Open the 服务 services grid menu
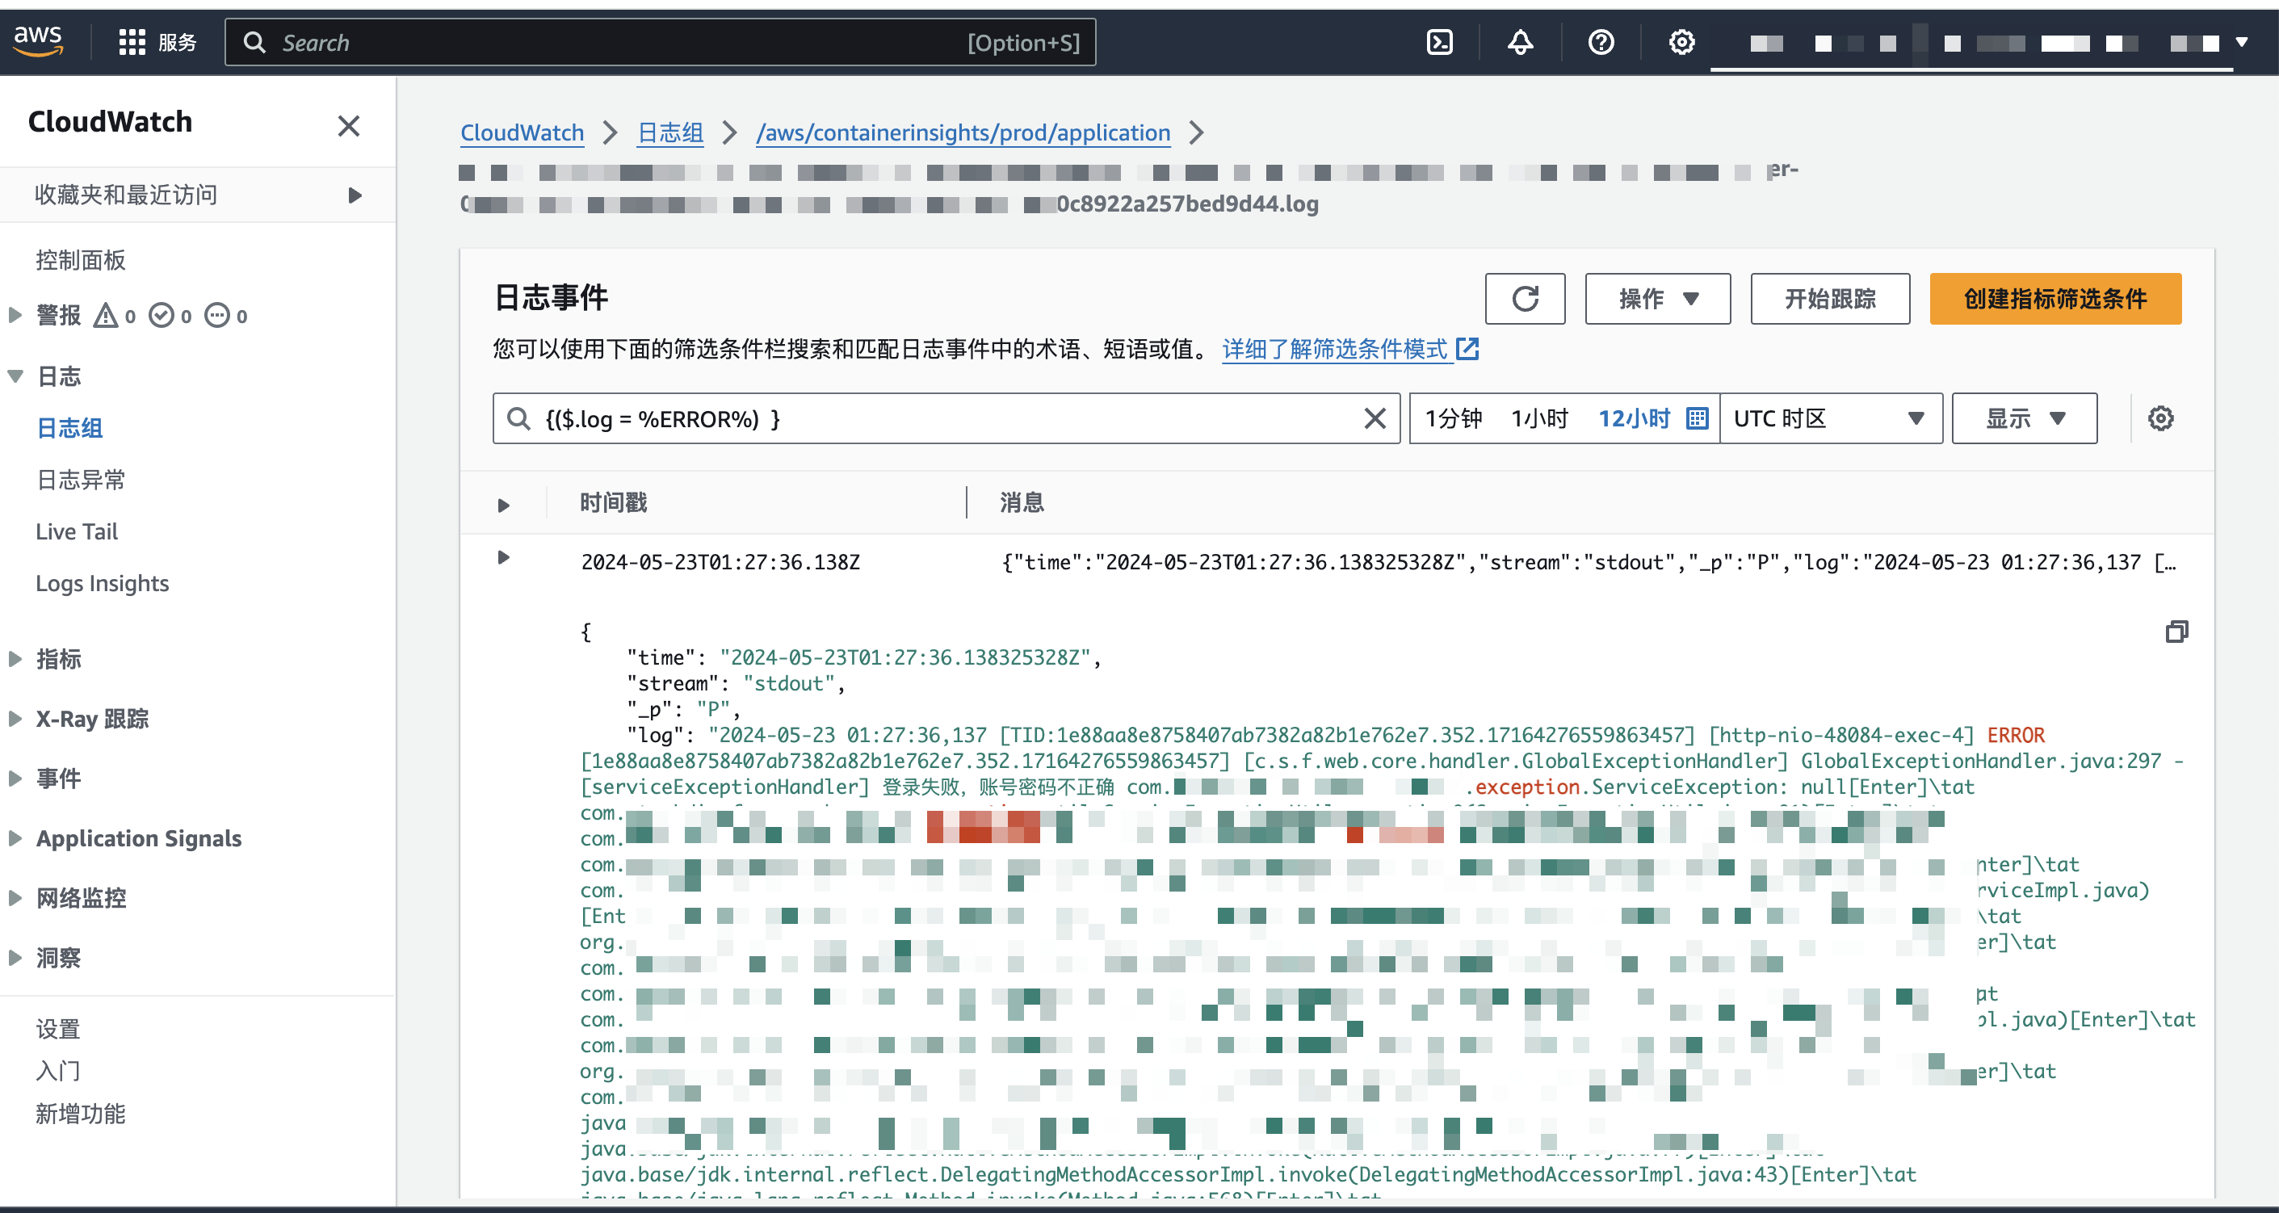The width and height of the screenshot is (2279, 1213). 157,43
